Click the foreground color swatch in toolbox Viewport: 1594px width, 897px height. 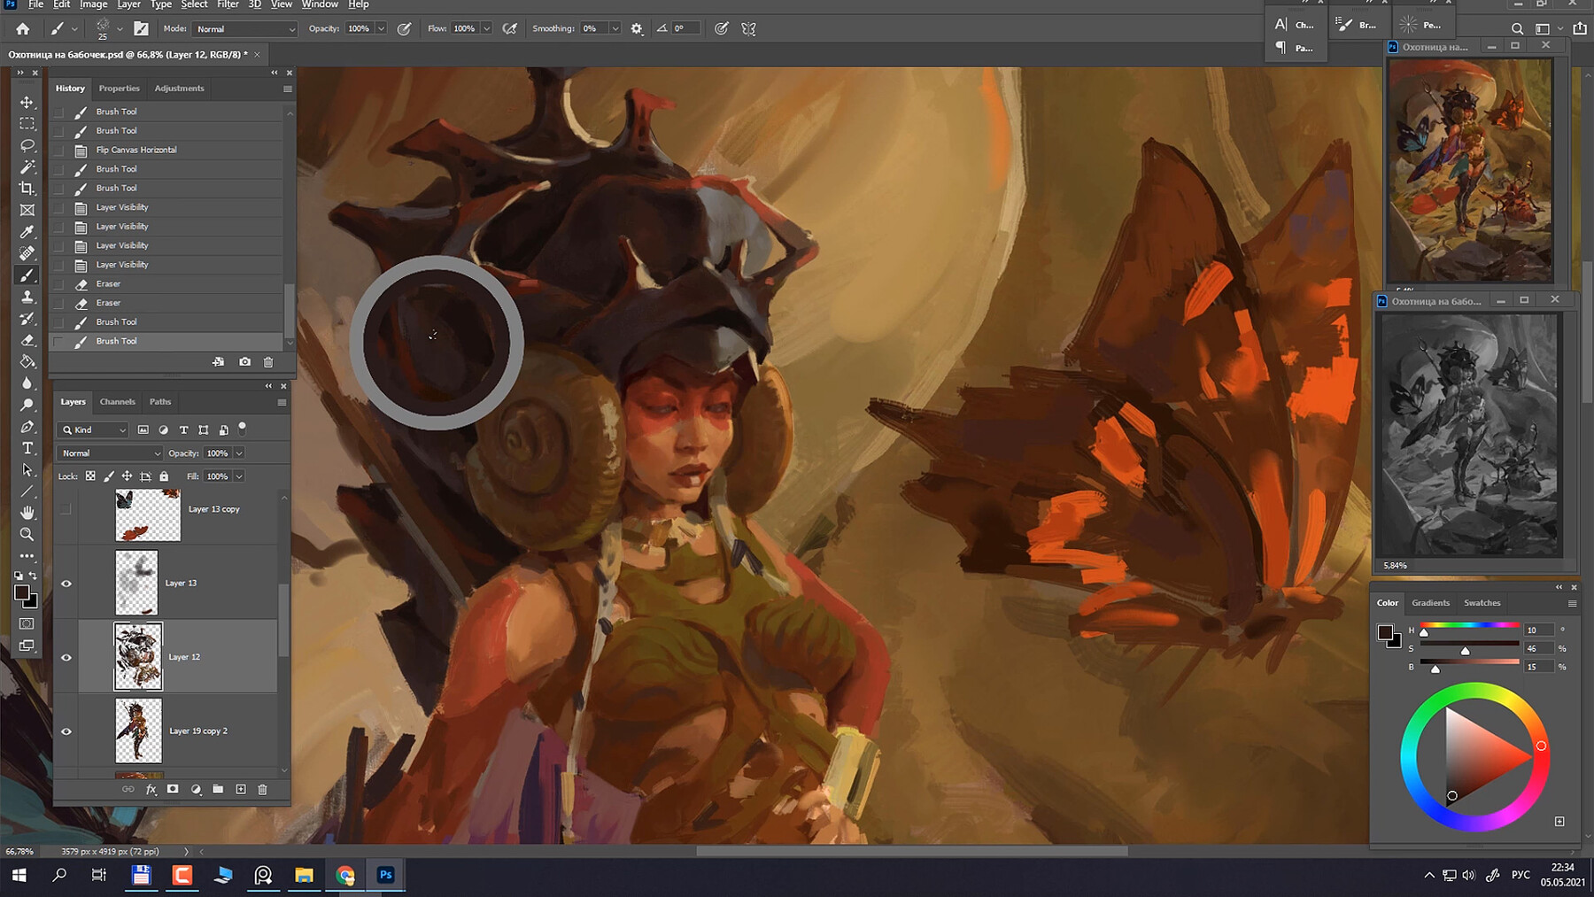tap(22, 593)
